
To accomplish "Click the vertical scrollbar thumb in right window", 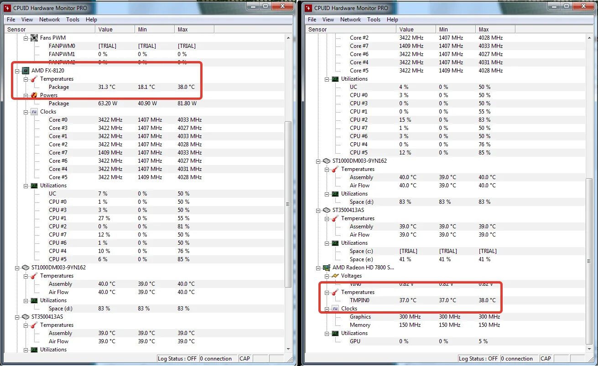I will click(x=589, y=261).
